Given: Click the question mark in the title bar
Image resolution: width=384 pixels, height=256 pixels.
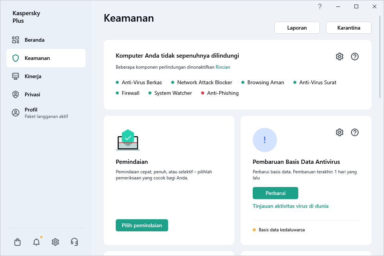Looking at the screenshot, I should click(319, 6).
